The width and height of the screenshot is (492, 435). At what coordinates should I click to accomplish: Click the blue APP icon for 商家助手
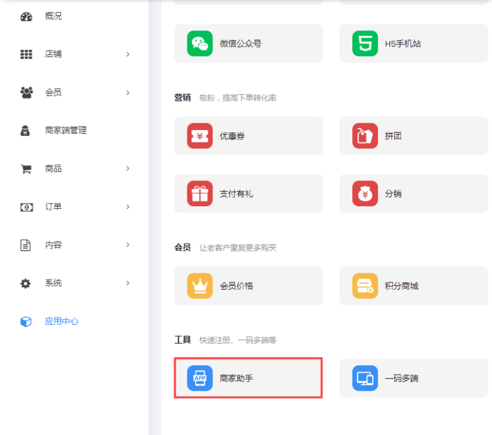(x=199, y=378)
